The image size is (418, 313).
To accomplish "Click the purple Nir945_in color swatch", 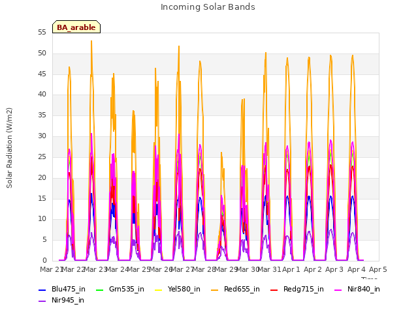I will 42,301.
